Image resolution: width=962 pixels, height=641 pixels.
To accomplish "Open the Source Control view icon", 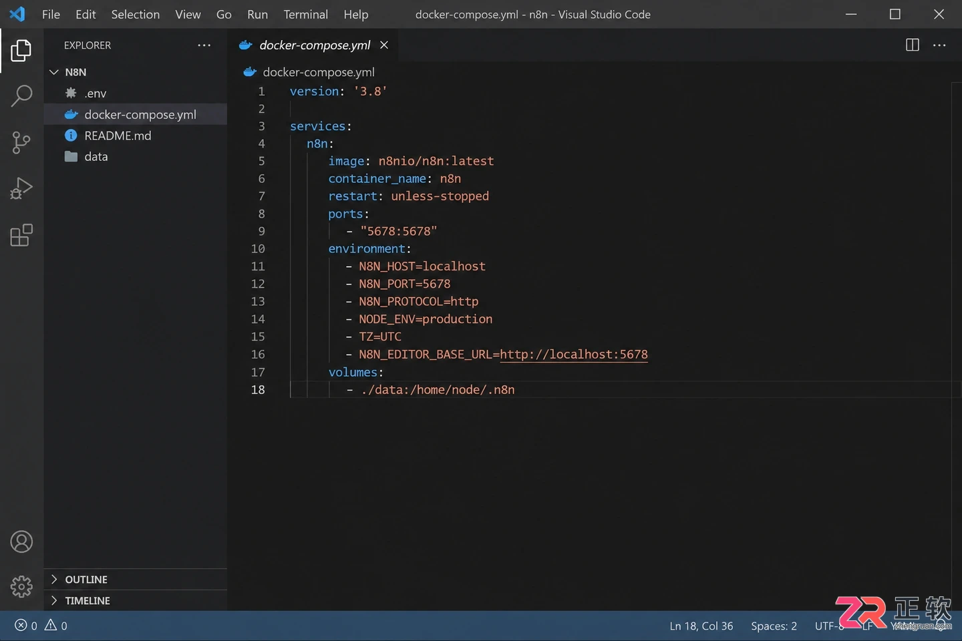I will 21,142.
